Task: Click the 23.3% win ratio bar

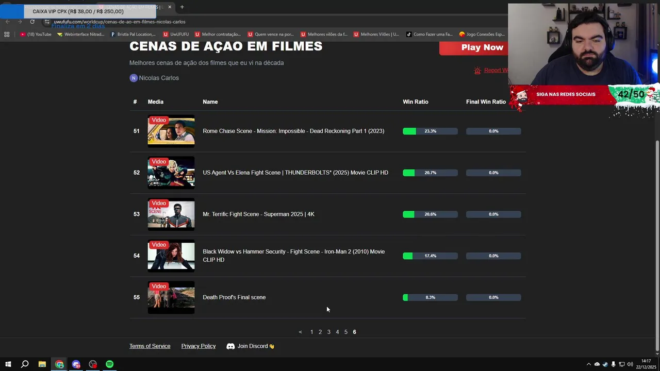Action: [430, 131]
